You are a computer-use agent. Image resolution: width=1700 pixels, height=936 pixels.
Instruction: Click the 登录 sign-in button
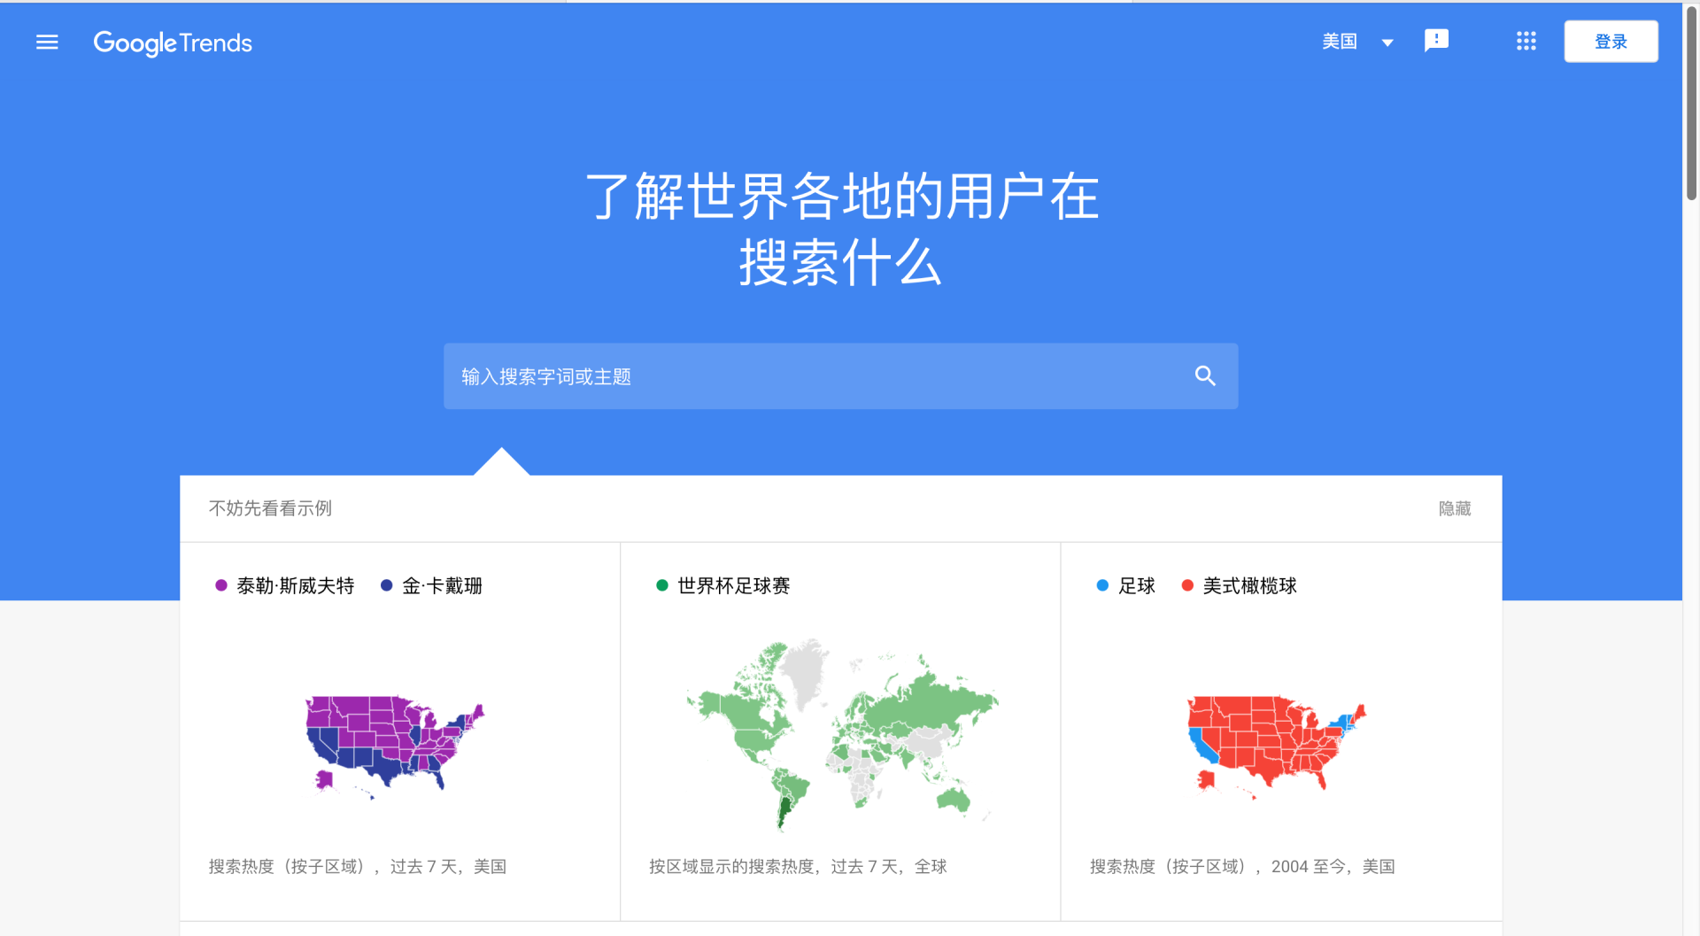[x=1611, y=41]
